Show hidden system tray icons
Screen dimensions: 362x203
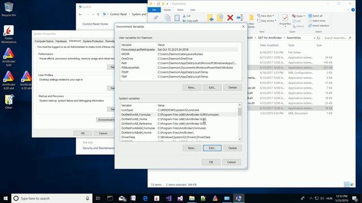pyautogui.click(x=311, y=198)
